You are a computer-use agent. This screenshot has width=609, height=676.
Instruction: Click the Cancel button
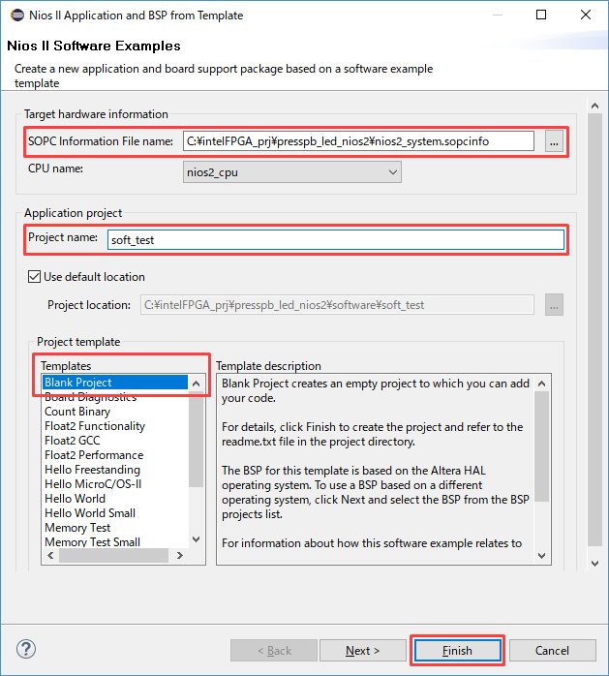point(553,650)
